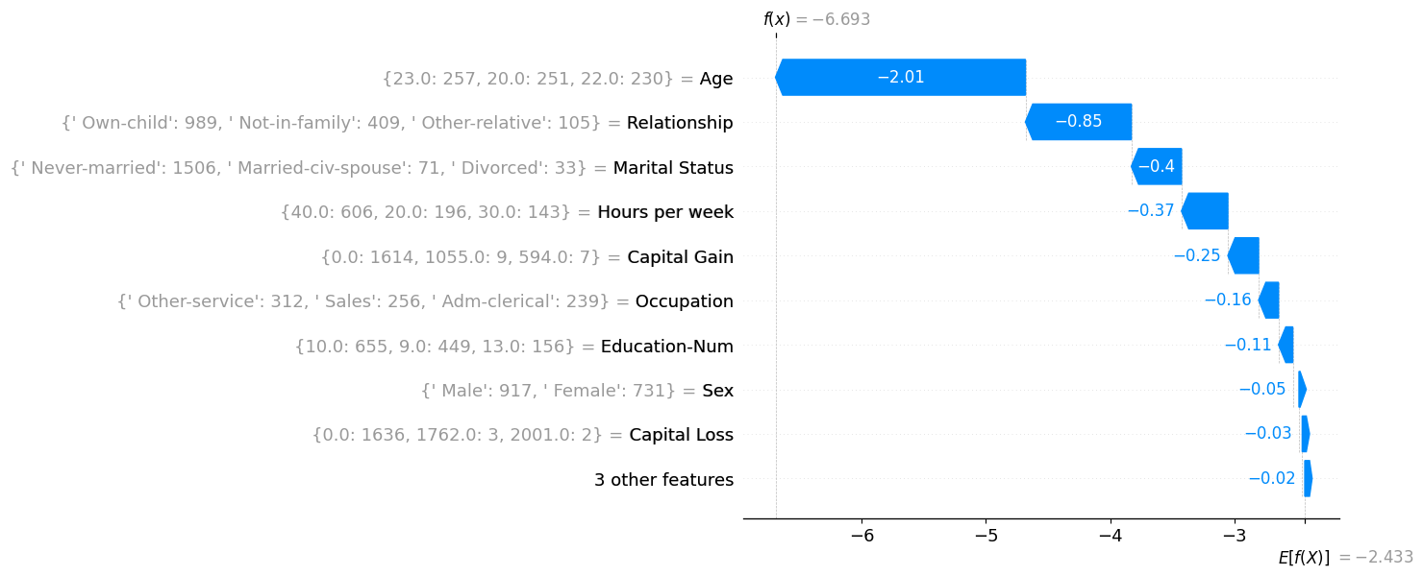Select the 3 other features marker
The width and height of the screenshot is (1423, 576).
(x=1308, y=479)
